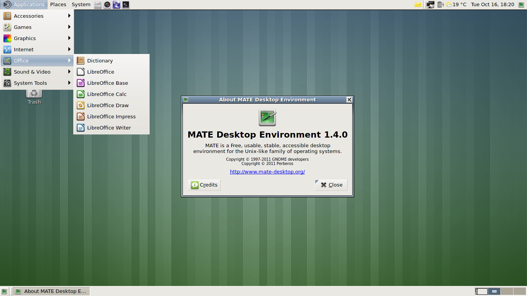Open the network connections tray icon

click(x=430, y=5)
